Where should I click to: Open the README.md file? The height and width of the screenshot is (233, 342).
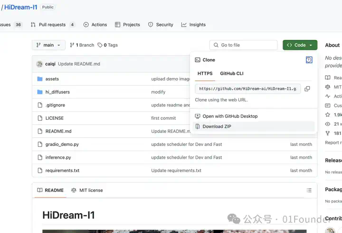tap(58, 131)
